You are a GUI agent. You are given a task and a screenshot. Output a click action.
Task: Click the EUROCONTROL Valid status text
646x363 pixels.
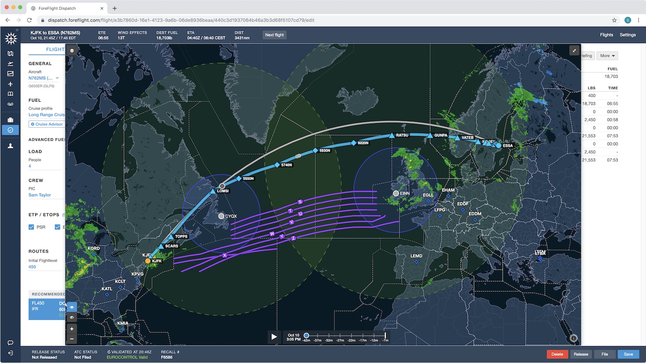click(127, 357)
